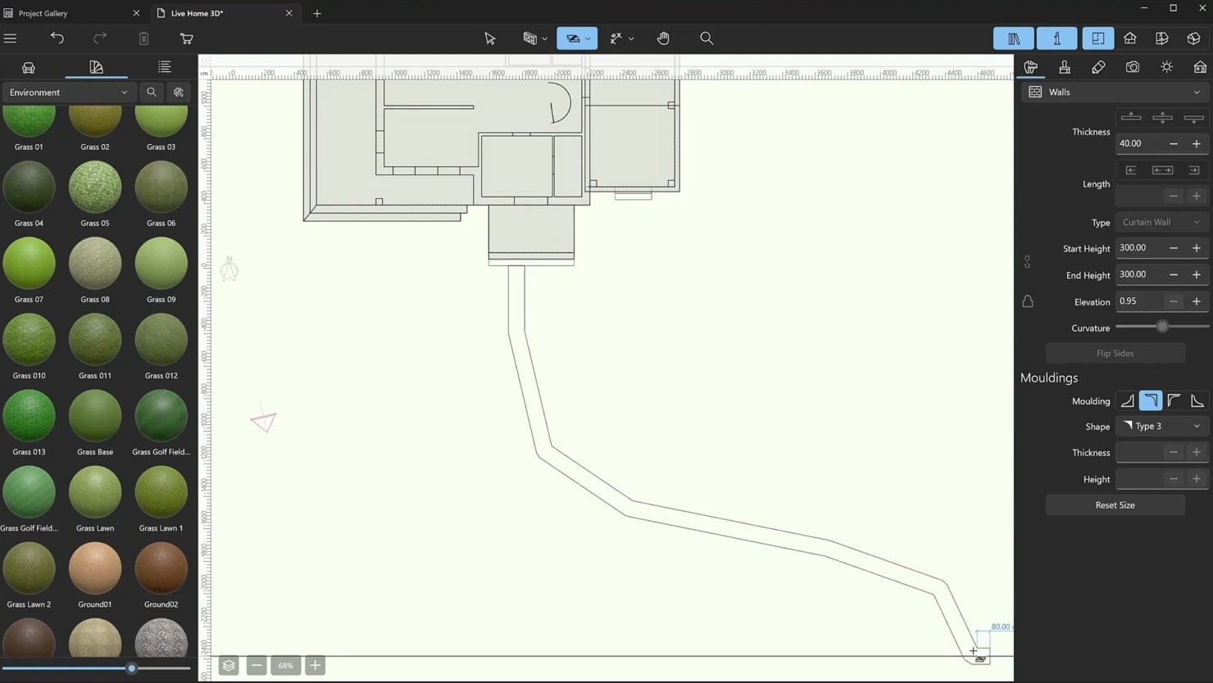This screenshot has height=683, width=1213.
Task: Click the 68% zoom level
Action: coord(285,666)
